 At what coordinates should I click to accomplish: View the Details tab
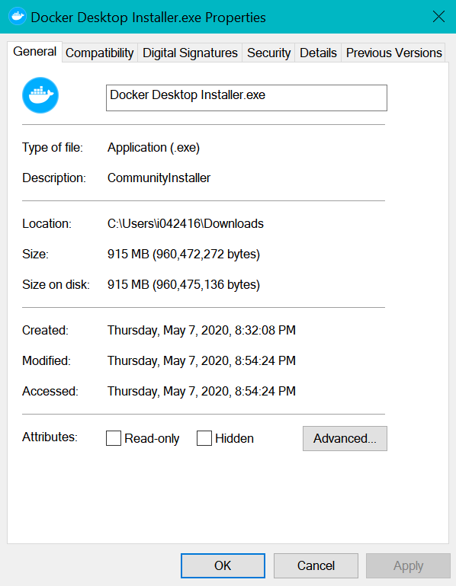318,53
